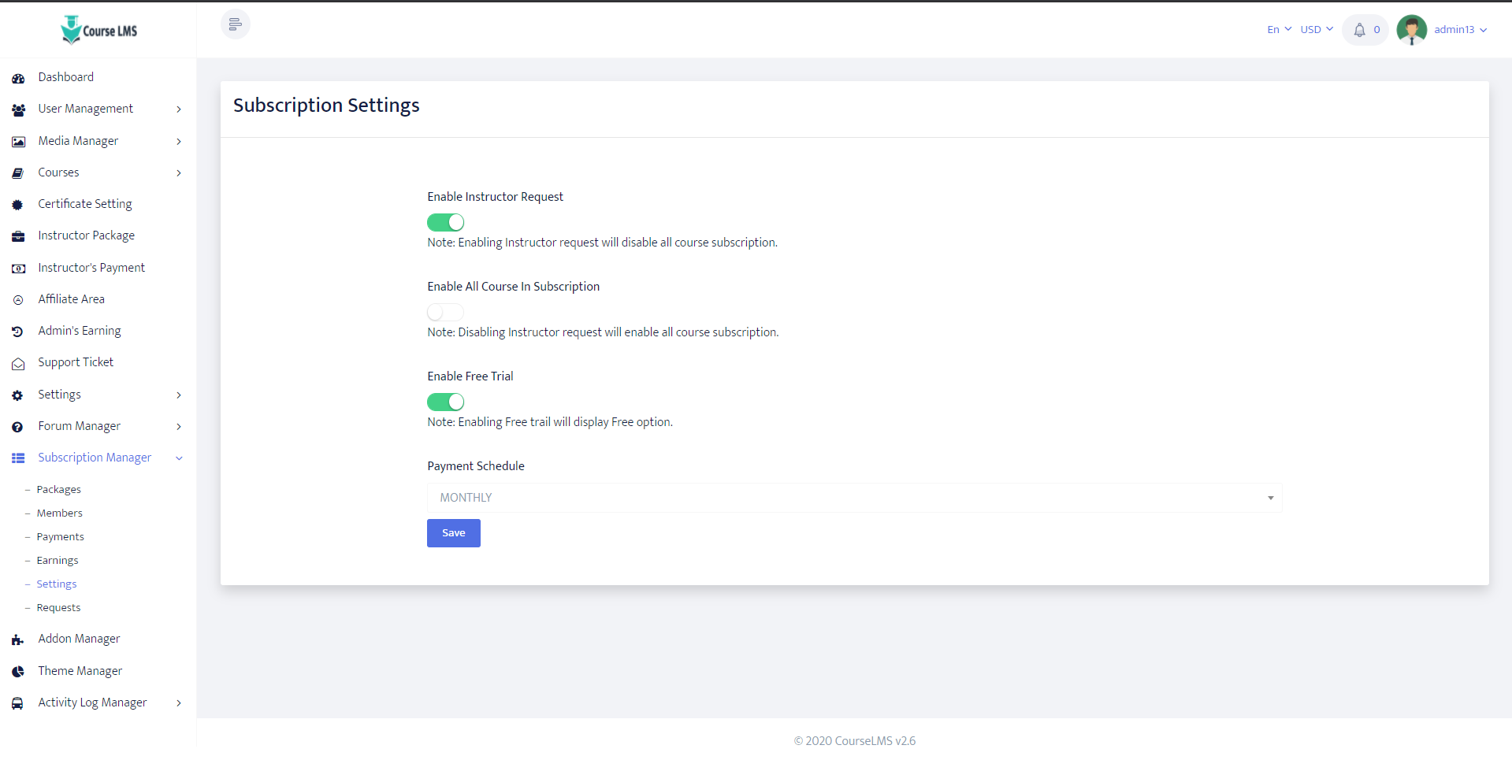Expand the User Management menu chevron

[x=179, y=109]
